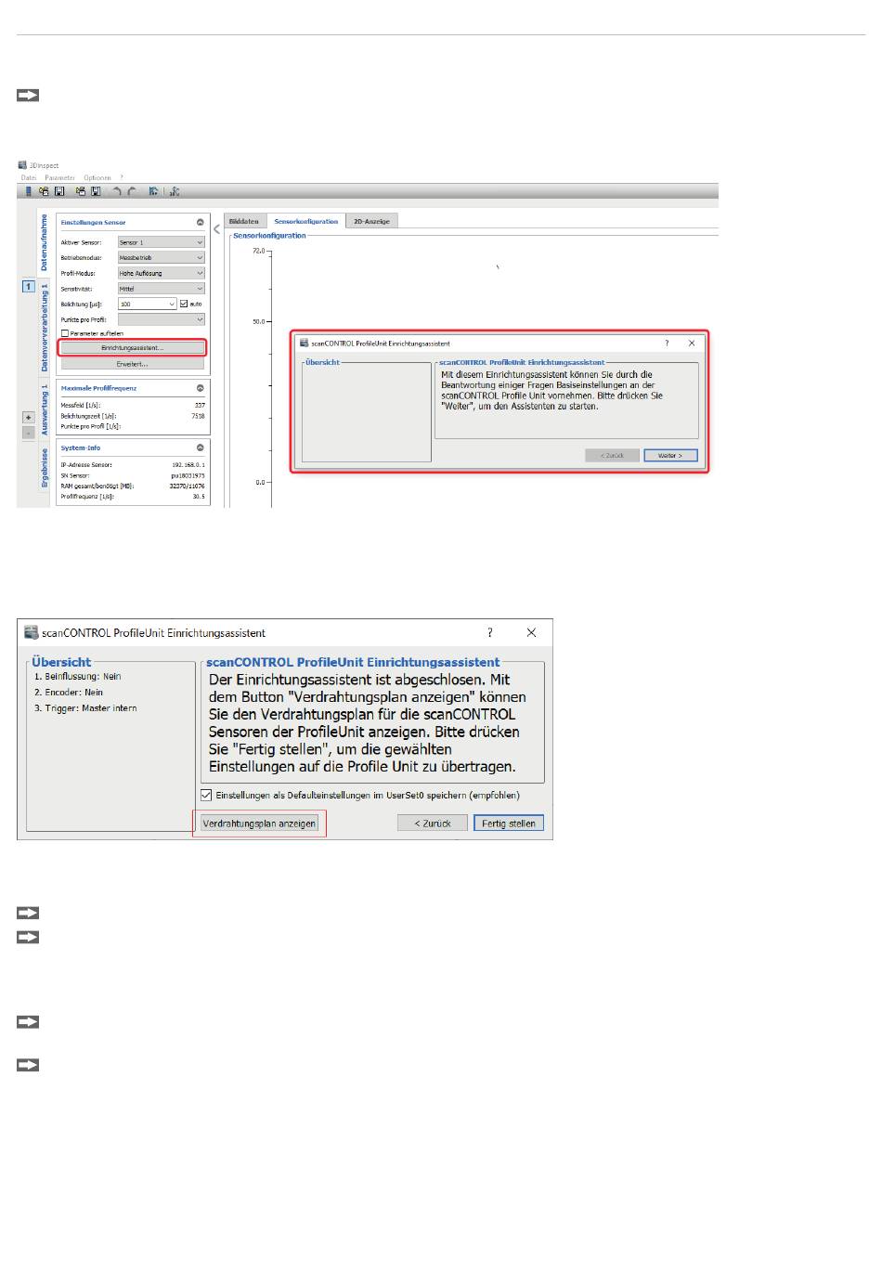
Task: Click the last toolbar icon after the separator
Action: tap(174, 191)
